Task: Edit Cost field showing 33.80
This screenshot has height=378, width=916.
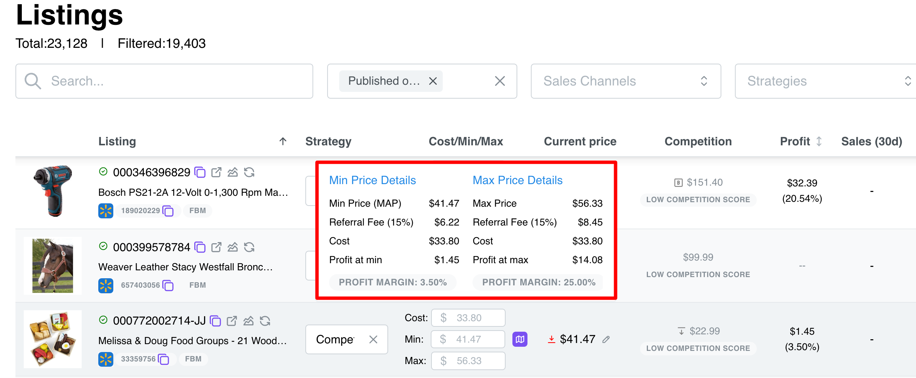Action: tap(468, 318)
